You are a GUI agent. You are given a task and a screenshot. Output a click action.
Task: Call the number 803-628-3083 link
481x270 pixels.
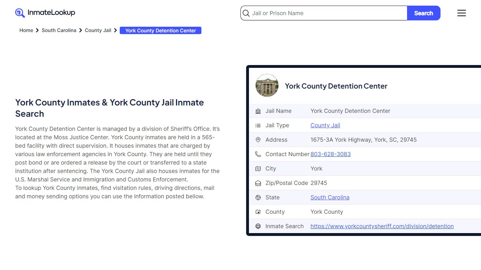click(331, 154)
